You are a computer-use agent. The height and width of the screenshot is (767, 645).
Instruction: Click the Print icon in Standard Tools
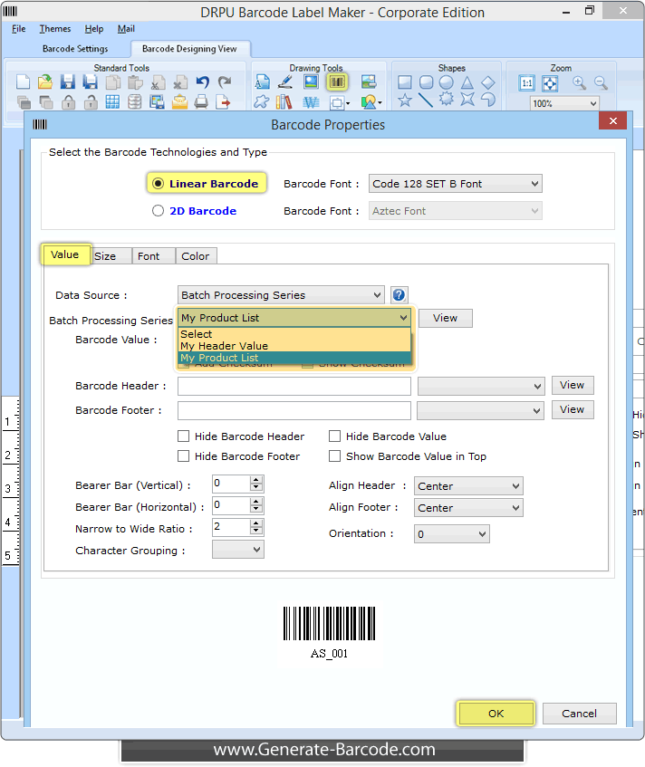(x=201, y=101)
